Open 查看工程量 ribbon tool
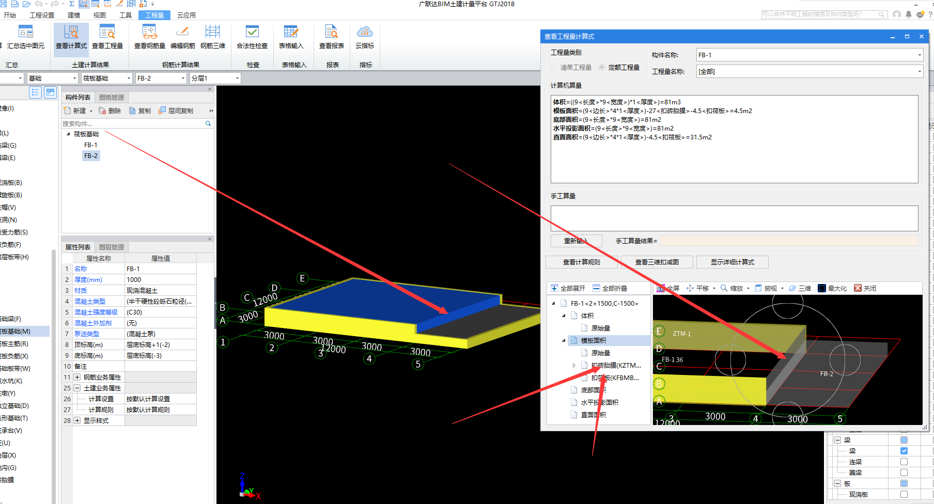The height and width of the screenshot is (504, 934). click(107, 37)
